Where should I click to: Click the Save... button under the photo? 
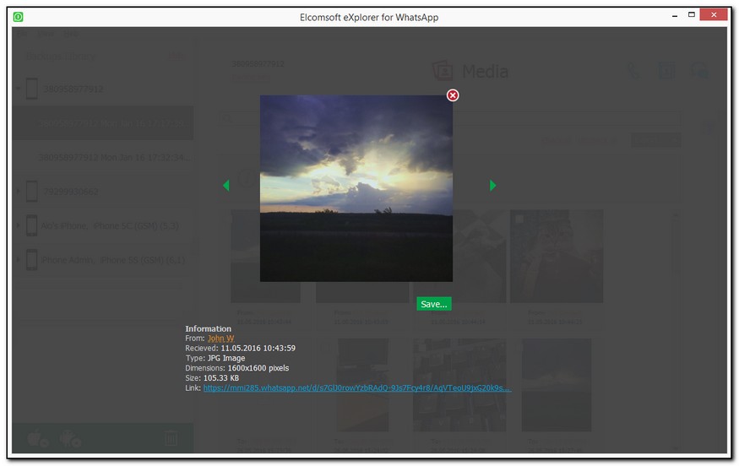[434, 304]
